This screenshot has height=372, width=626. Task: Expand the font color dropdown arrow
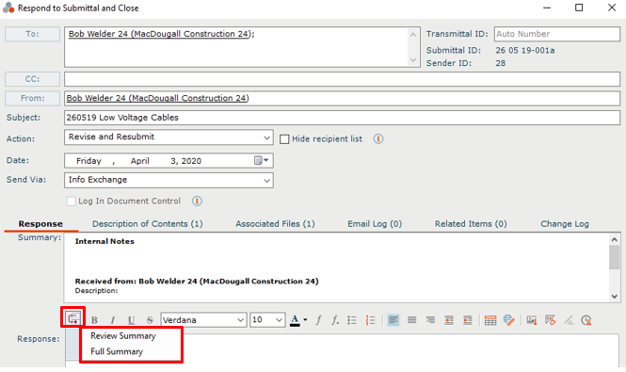tap(305, 320)
